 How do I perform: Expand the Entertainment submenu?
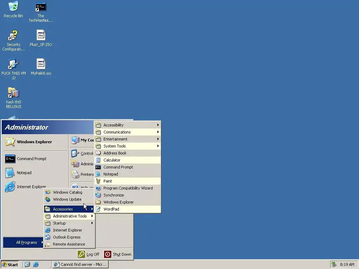pos(128,139)
